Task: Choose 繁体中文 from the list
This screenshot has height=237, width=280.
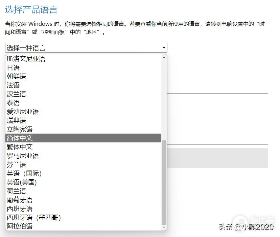Action: click(83, 147)
